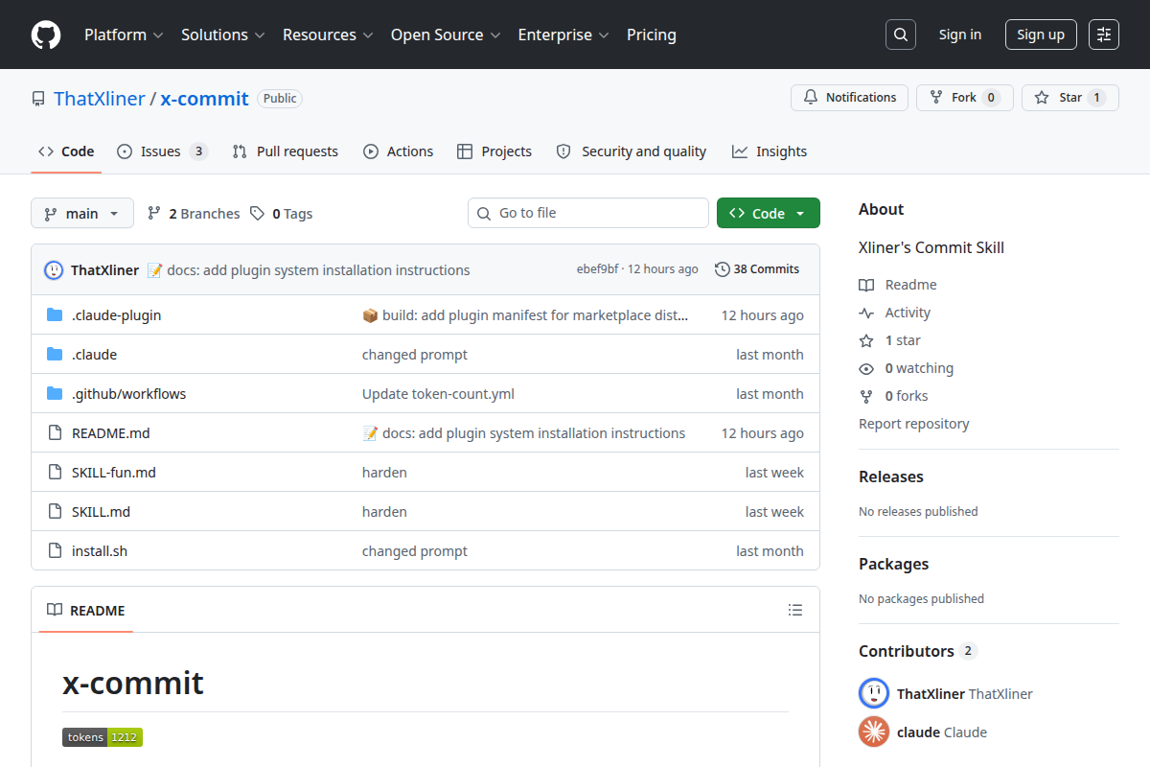Open the .claude folder
Image resolution: width=1150 pixels, height=767 pixels.
pos(94,355)
